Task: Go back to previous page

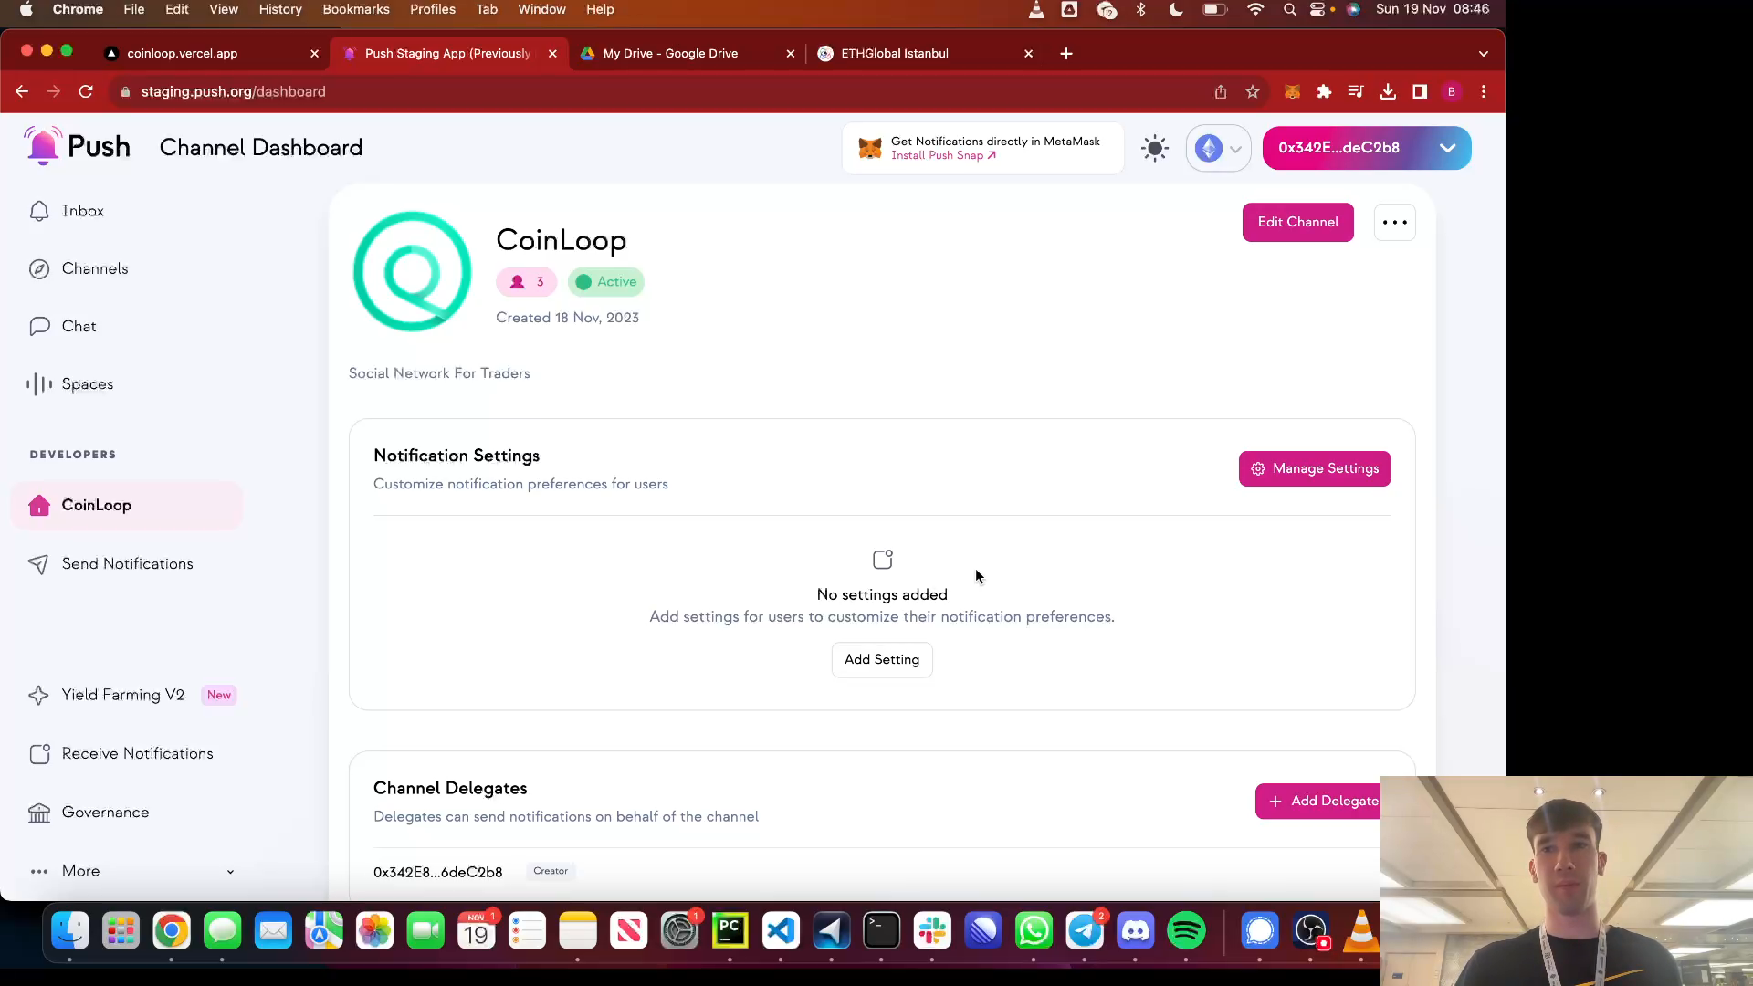Action: tap(22, 91)
